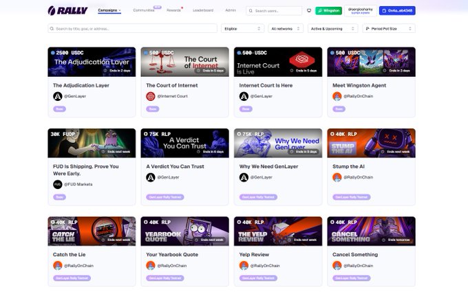Click the title Cancel Something
The image size is (468, 294).
(x=355, y=255)
